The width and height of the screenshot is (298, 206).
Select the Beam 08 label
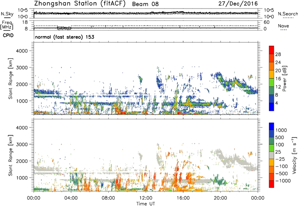click(x=145, y=4)
